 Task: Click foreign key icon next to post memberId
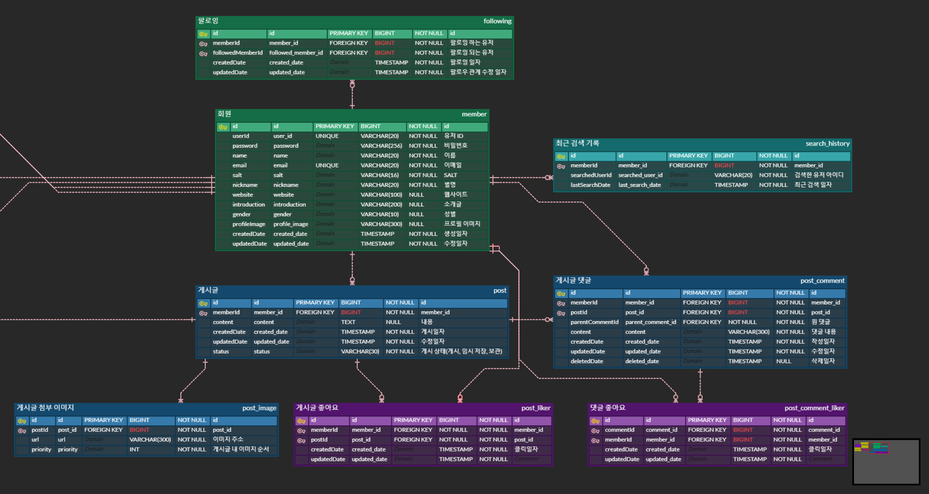(203, 313)
